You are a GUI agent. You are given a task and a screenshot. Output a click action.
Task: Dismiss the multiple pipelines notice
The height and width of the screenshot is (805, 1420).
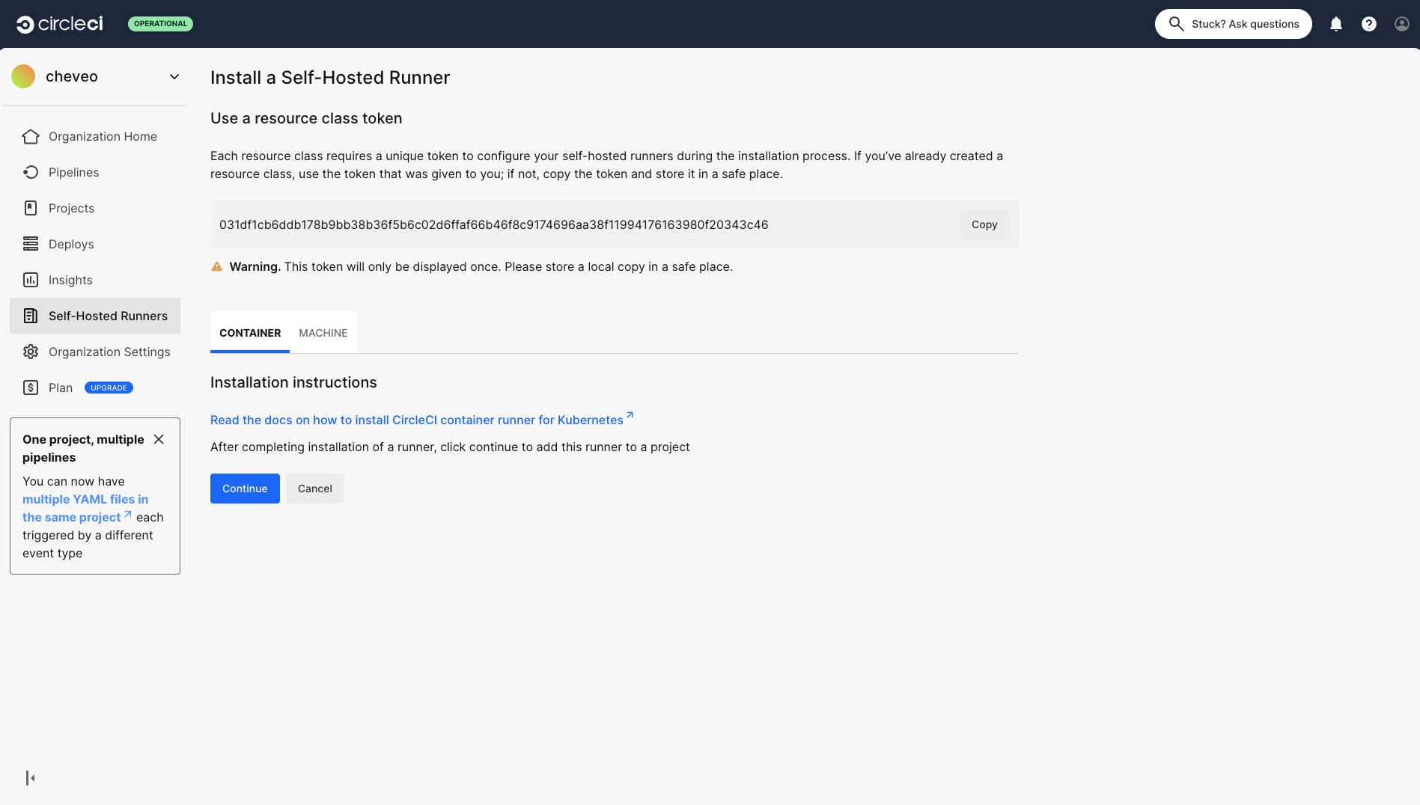tap(159, 439)
